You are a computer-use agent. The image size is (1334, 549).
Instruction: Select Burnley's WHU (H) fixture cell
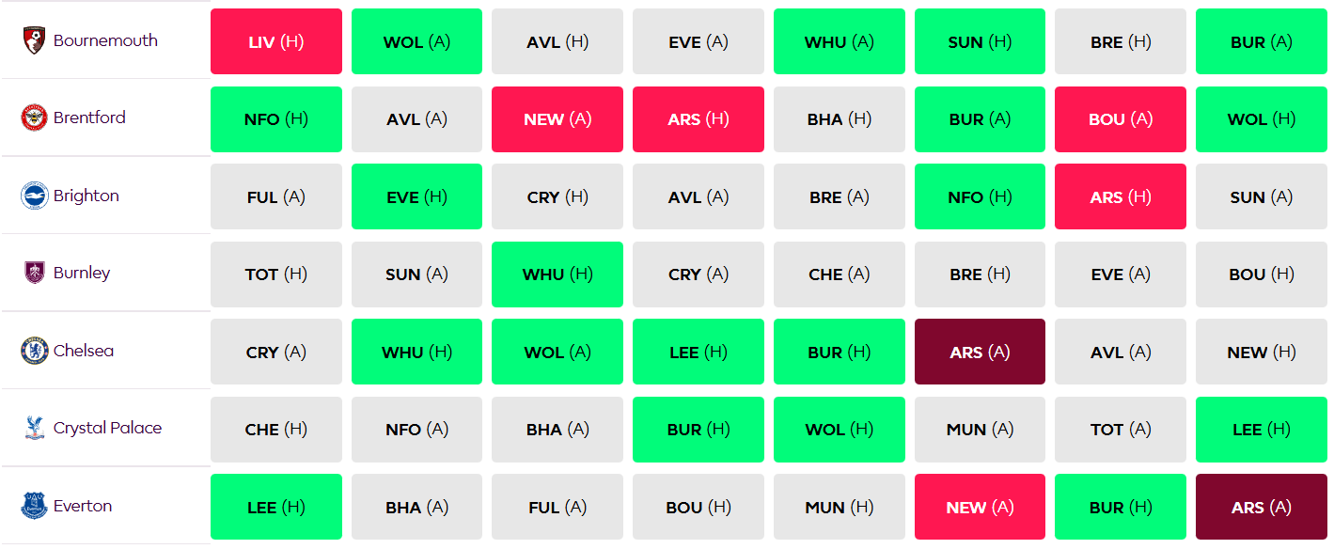coord(557,274)
